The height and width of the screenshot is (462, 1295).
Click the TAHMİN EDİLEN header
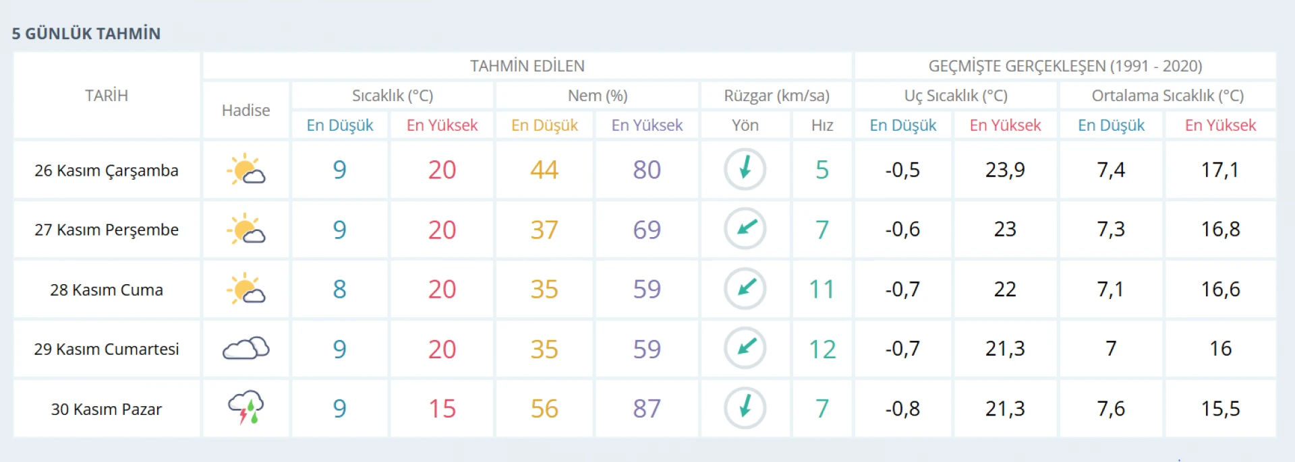(527, 66)
